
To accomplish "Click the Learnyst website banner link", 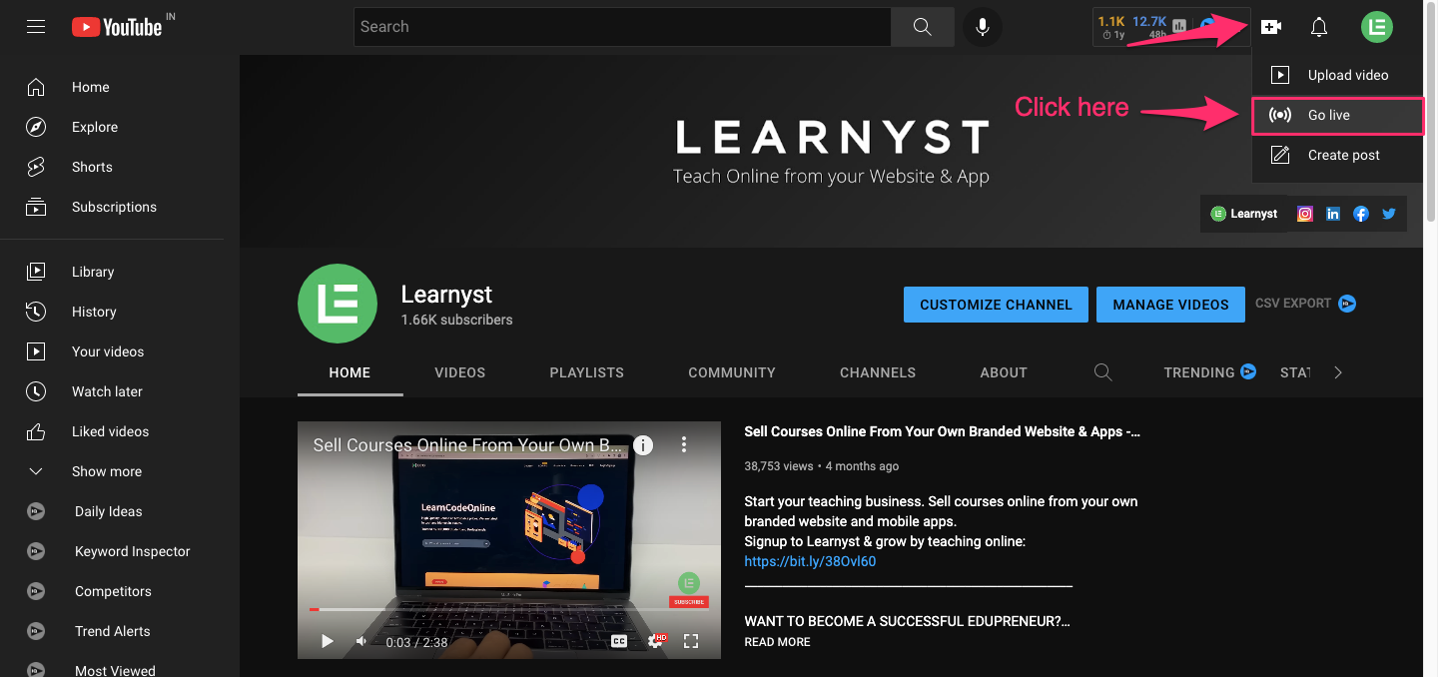I will point(1244,214).
